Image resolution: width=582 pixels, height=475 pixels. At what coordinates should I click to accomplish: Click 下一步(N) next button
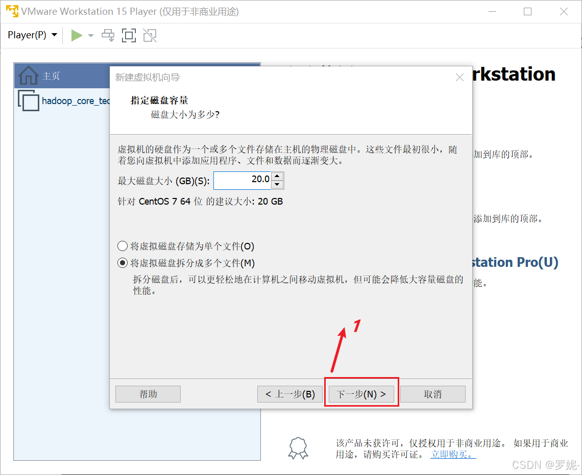[x=361, y=394]
